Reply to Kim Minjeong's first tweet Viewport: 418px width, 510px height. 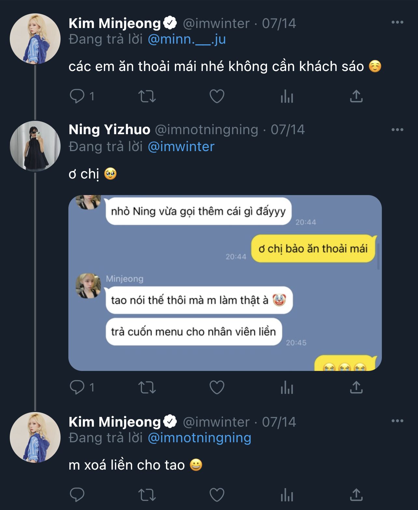(x=77, y=96)
